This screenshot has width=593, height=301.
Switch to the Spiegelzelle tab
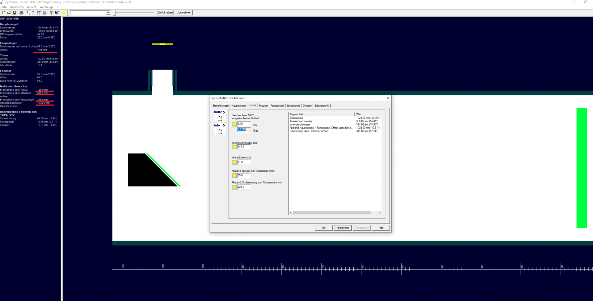click(293, 106)
